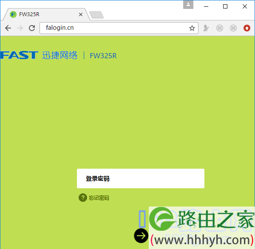255x249 pixels.
Task: Click the gray extension icon beside the butterfly
Action: tap(220, 28)
